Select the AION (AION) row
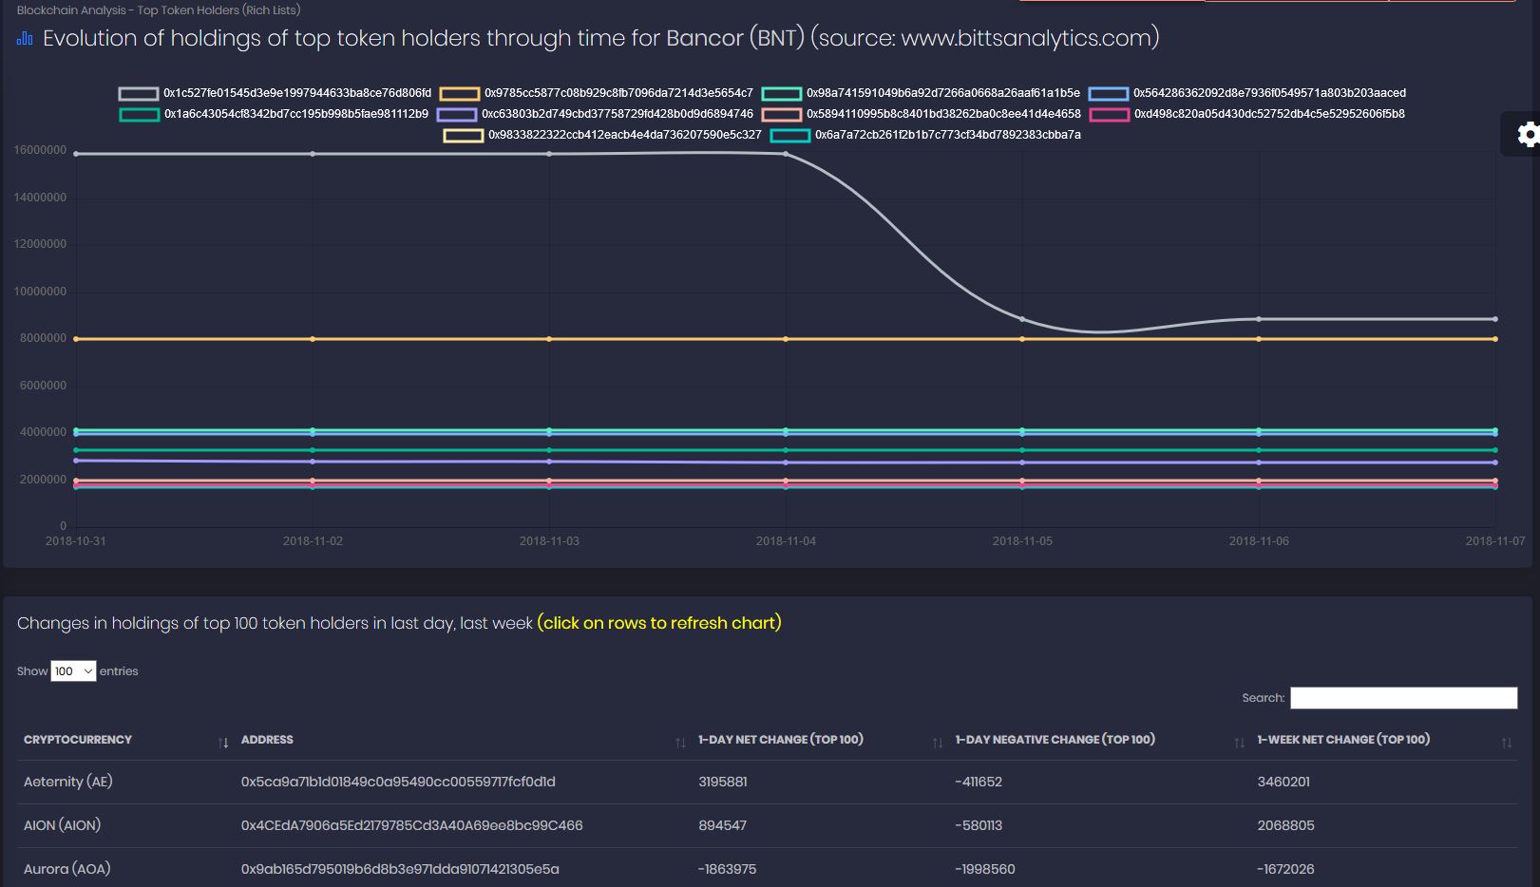This screenshot has width=1540, height=887. point(767,825)
